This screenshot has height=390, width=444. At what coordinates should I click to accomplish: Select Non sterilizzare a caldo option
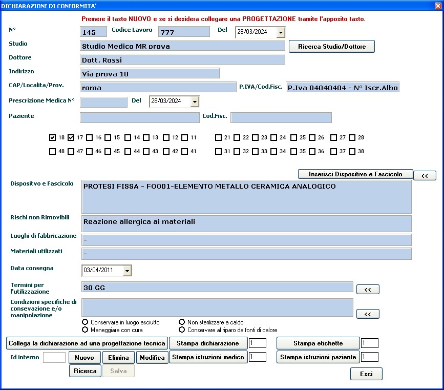tap(182, 322)
